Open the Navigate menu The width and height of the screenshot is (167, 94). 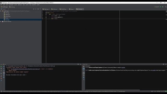point(11,5)
